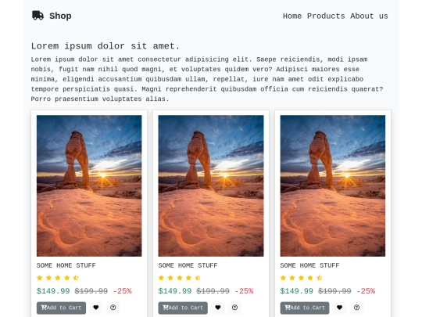Click the Shop brand name

click(x=60, y=16)
